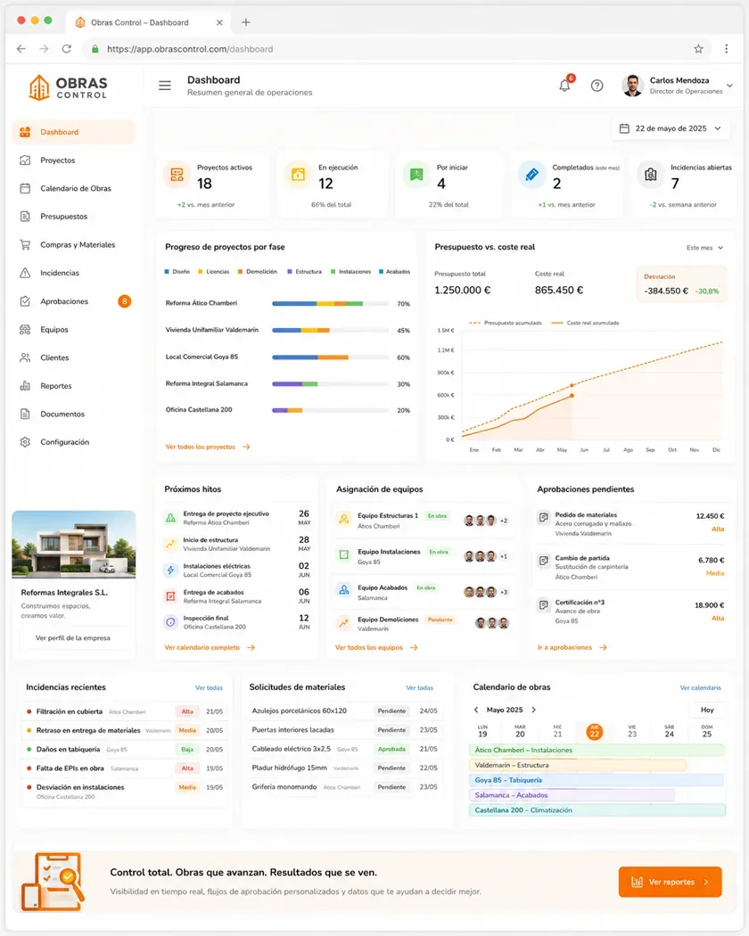Bookmark page with the star icon
The image size is (749, 936).
click(x=698, y=49)
